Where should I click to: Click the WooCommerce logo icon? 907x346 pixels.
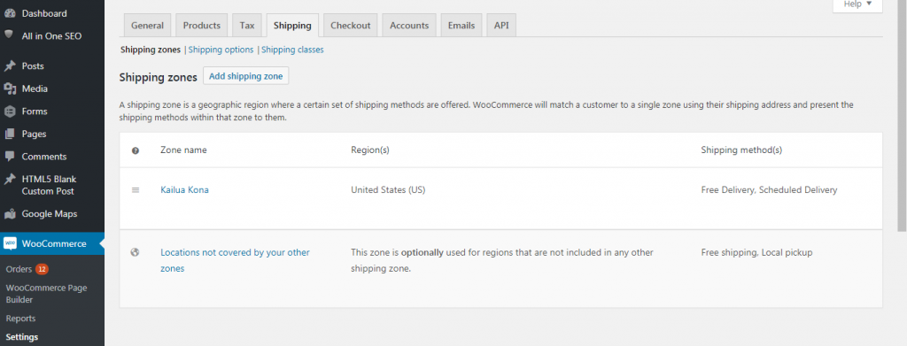click(10, 243)
